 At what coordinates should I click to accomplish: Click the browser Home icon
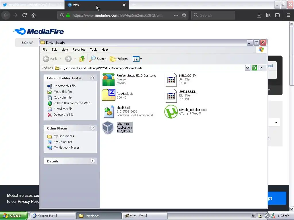pyautogui.click(x=34, y=15)
